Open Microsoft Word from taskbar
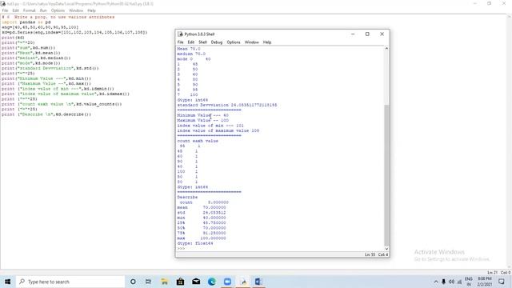512x288 pixels. 258,282
